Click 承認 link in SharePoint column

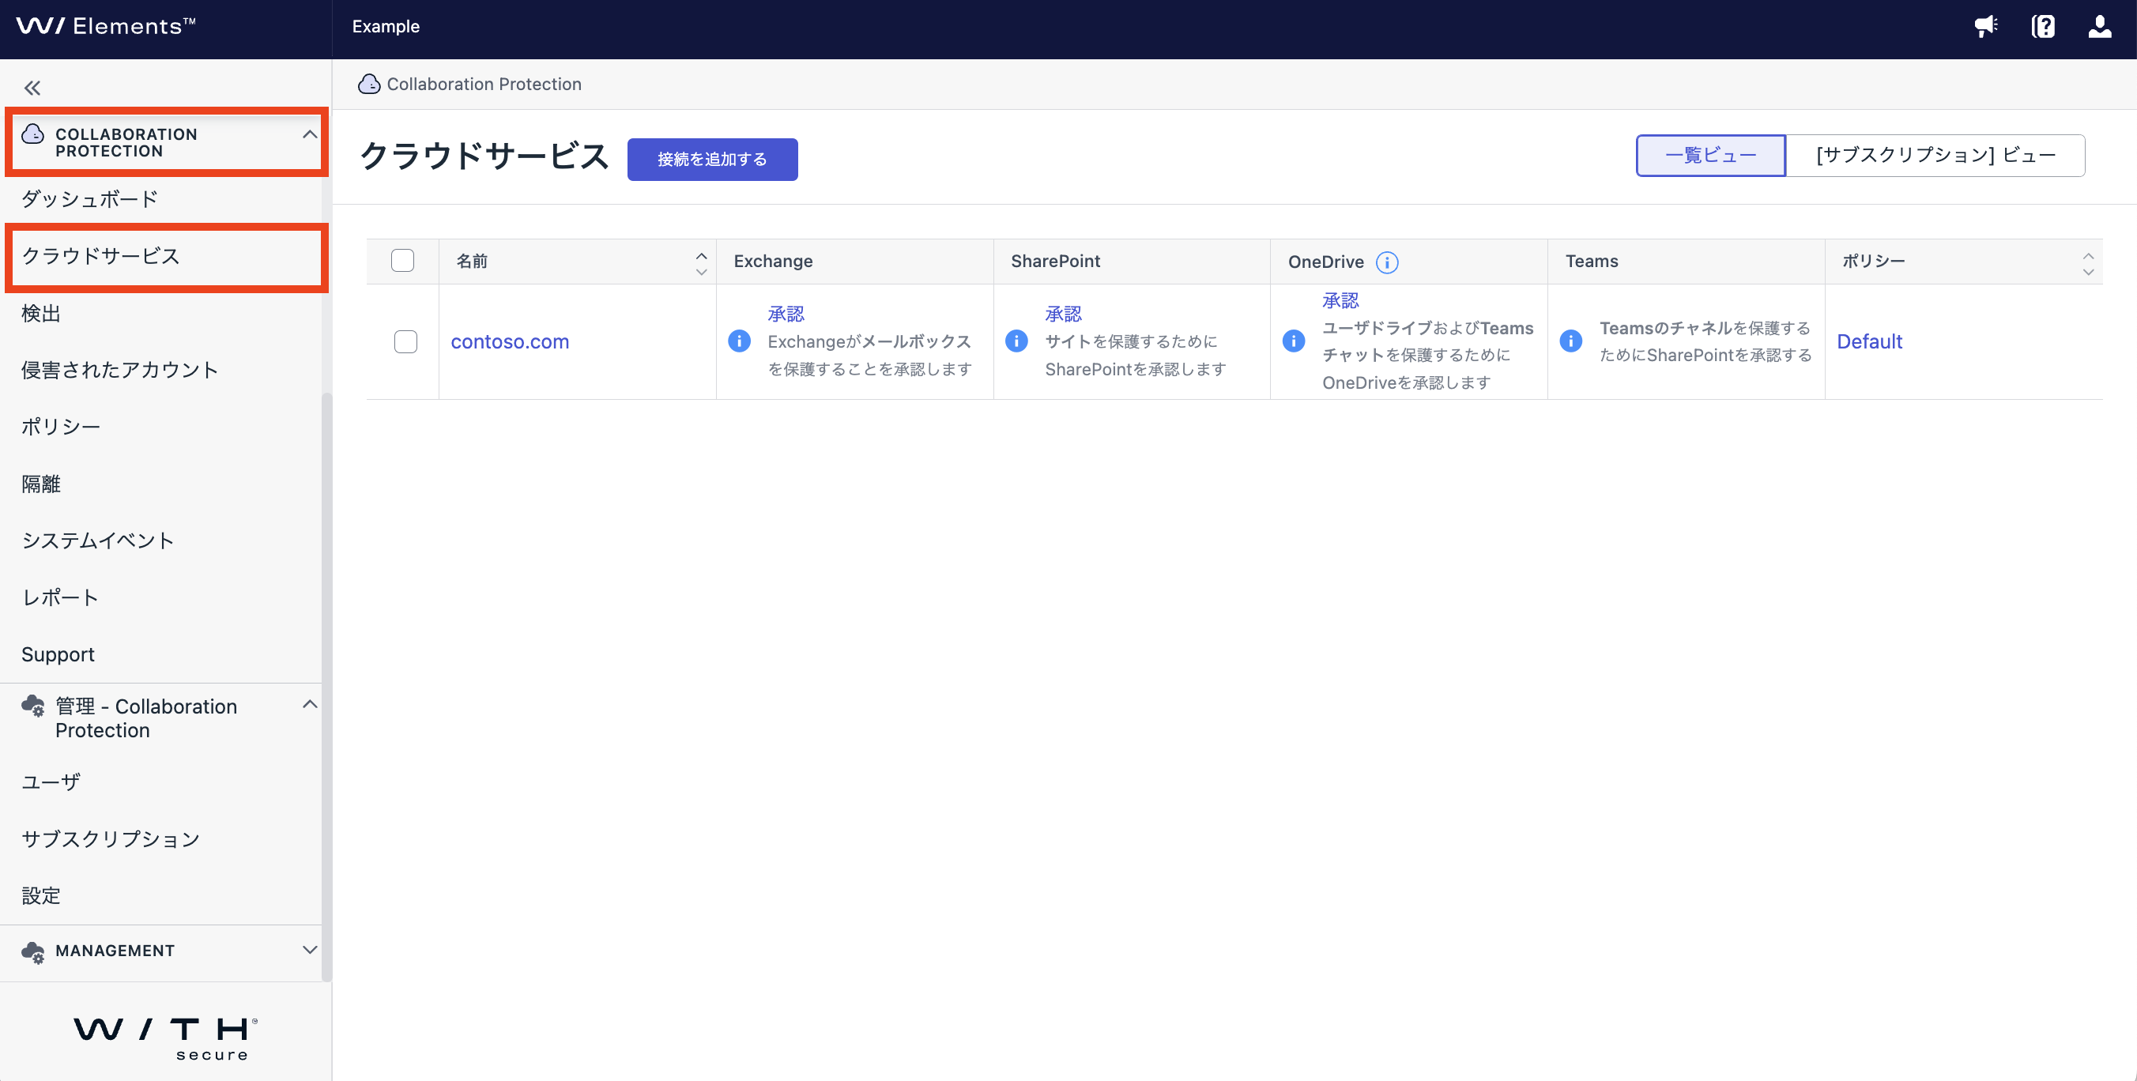coord(1063,314)
